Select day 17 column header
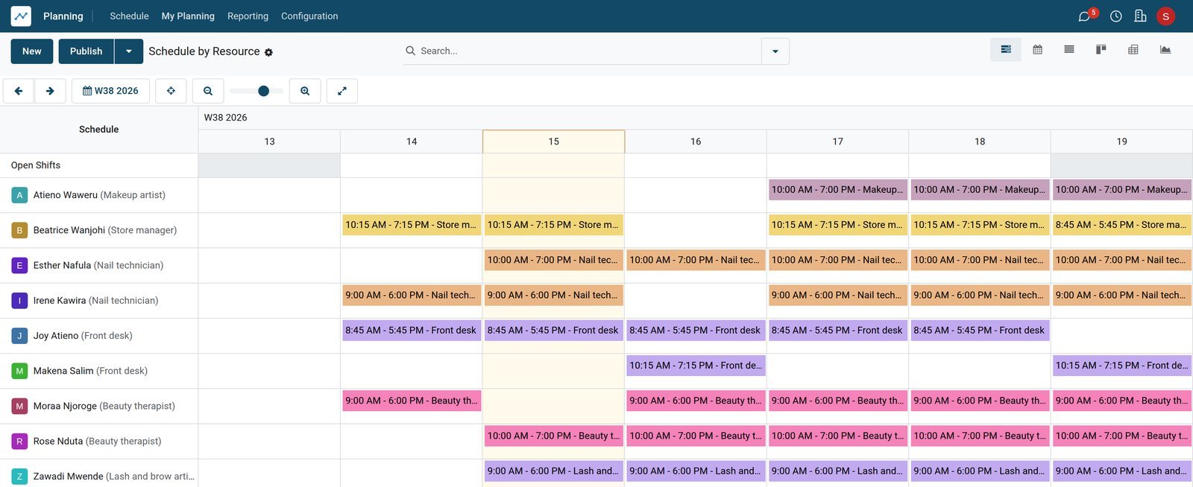This screenshot has height=487, width=1193. [837, 141]
